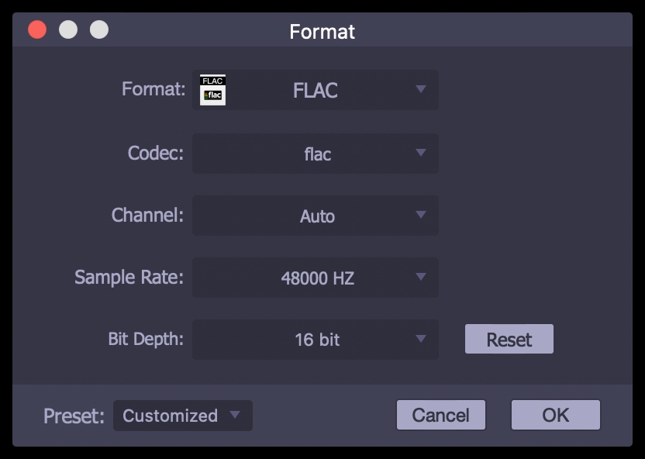The width and height of the screenshot is (645, 459).
Task: Click the zoom window button
Action: coord(99,29)
